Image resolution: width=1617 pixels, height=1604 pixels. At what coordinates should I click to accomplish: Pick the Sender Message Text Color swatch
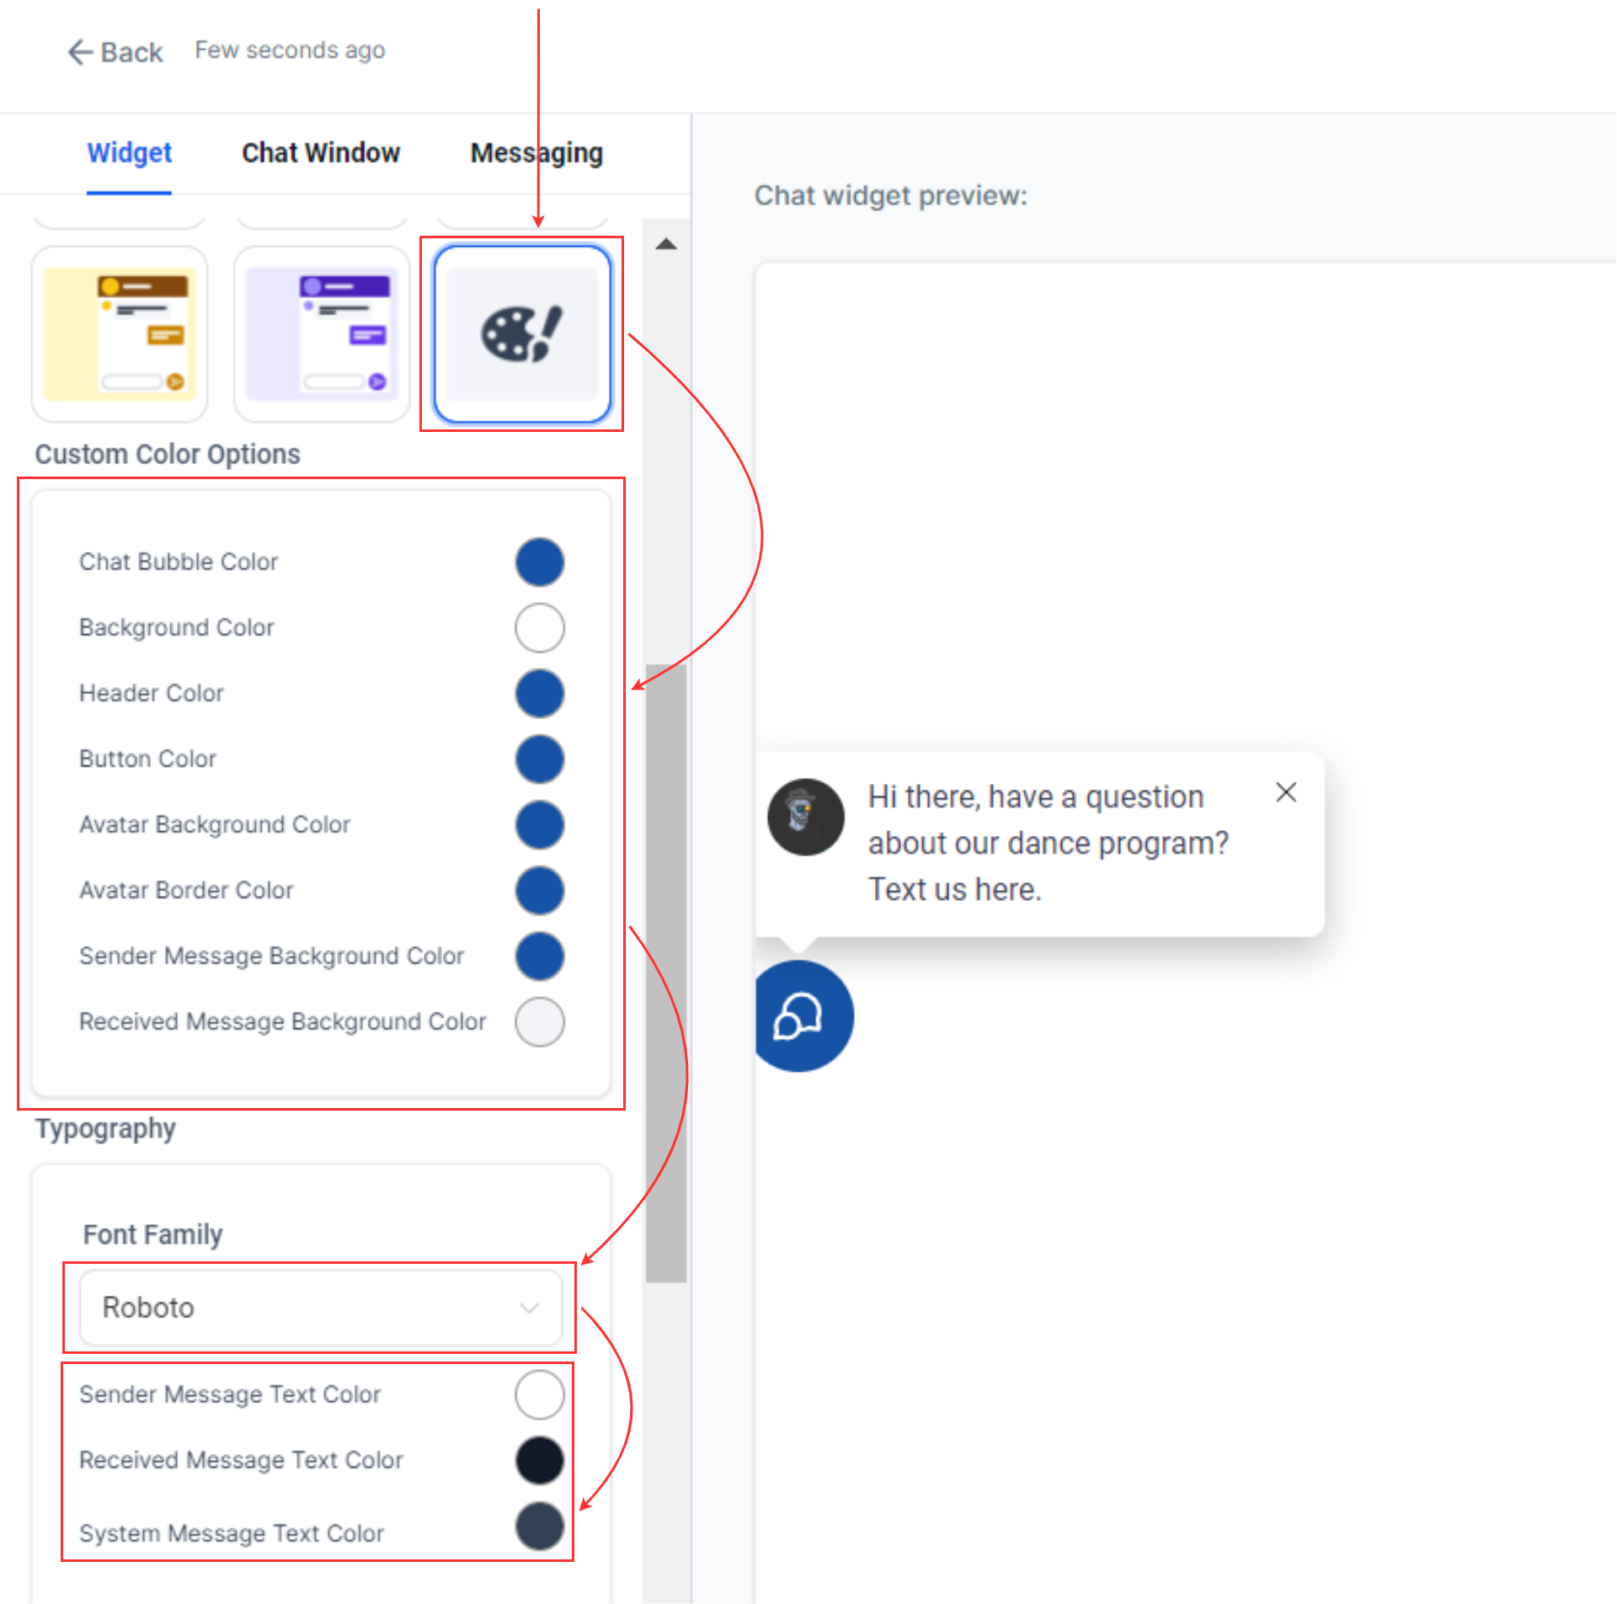point(539,1394)
